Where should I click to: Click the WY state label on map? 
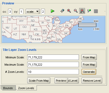coord(21,21)
